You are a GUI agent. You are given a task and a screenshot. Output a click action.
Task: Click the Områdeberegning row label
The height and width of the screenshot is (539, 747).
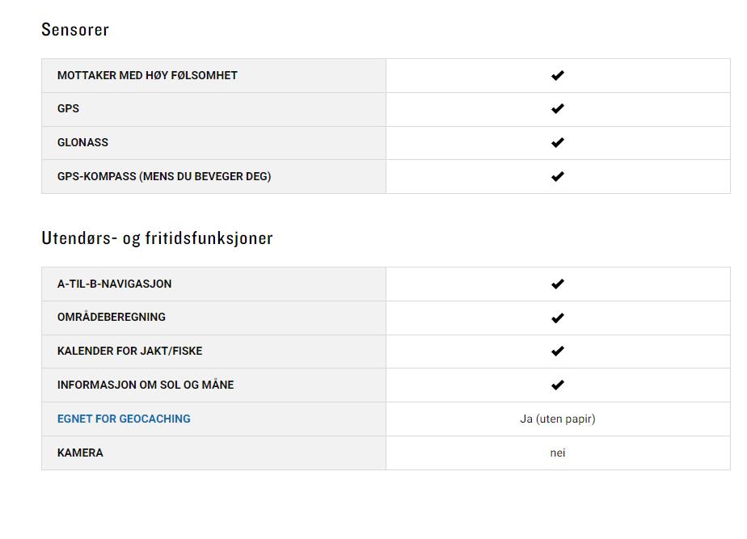pos(112,317)
